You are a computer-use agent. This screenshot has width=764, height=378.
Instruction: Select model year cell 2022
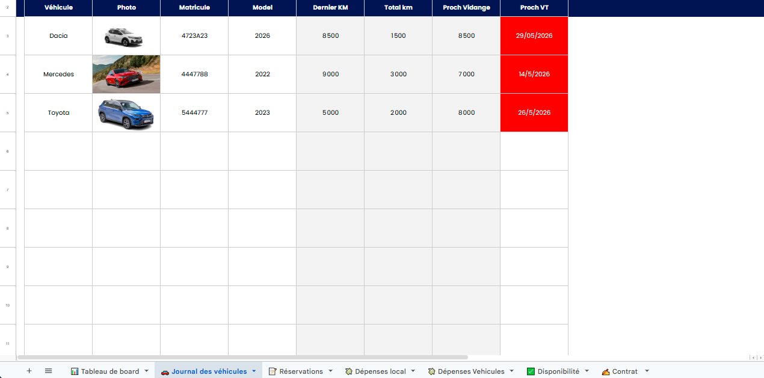pyautogui.click(x=262, y=75)
